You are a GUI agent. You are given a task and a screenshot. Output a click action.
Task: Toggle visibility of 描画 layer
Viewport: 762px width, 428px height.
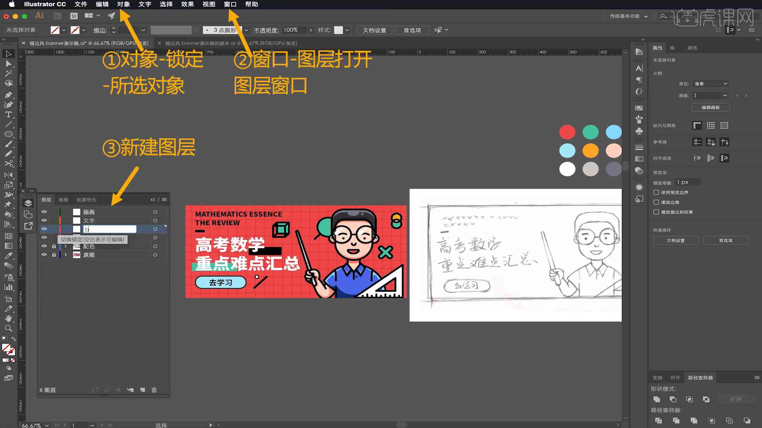click(44, 212)
